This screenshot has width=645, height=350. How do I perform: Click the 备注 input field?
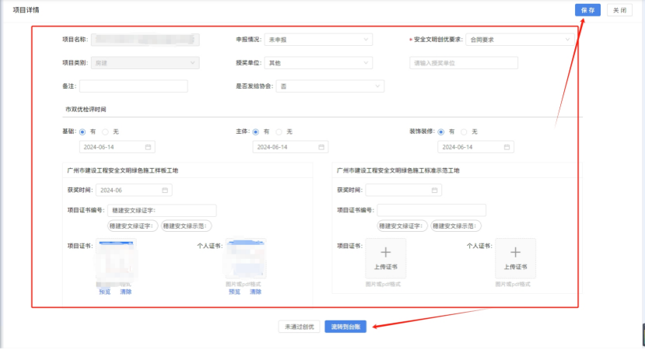click(133, 86)
